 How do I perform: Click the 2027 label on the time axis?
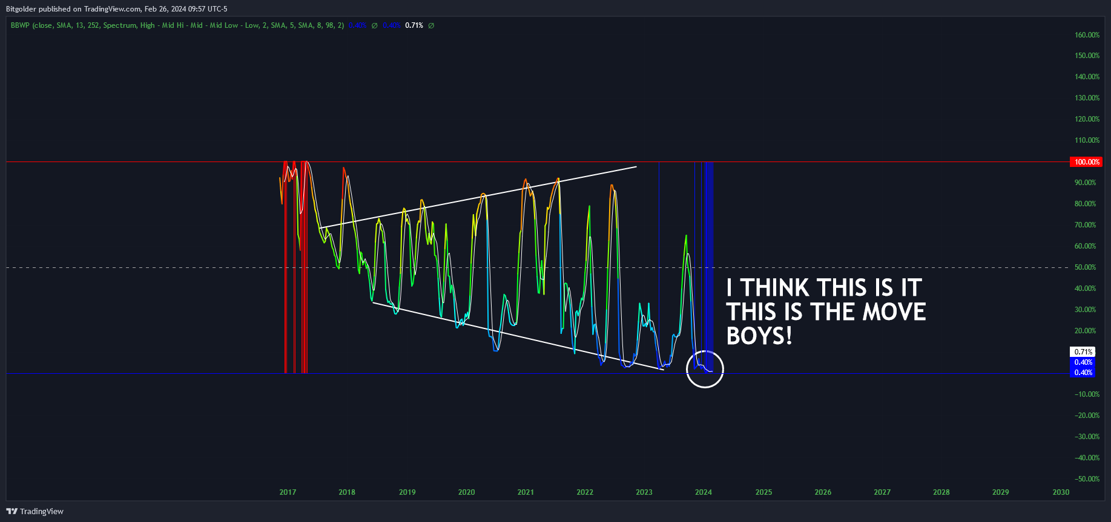coord(882,492)
